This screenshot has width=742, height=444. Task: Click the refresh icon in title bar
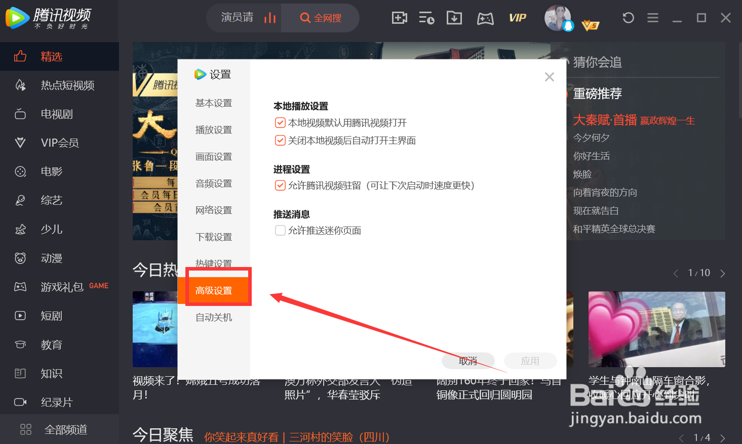(x=629, y=18)
